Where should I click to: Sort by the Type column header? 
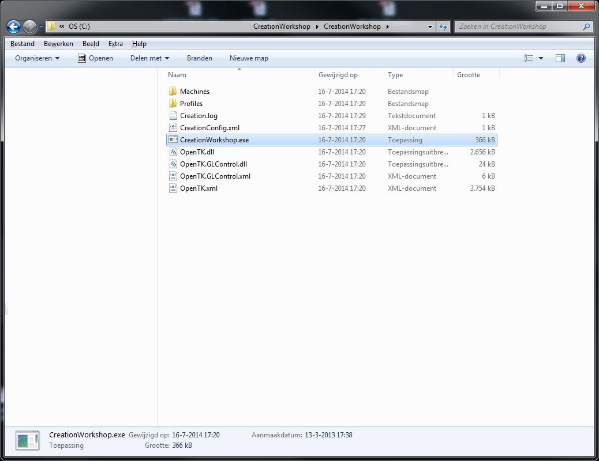(x=418, y=75)
